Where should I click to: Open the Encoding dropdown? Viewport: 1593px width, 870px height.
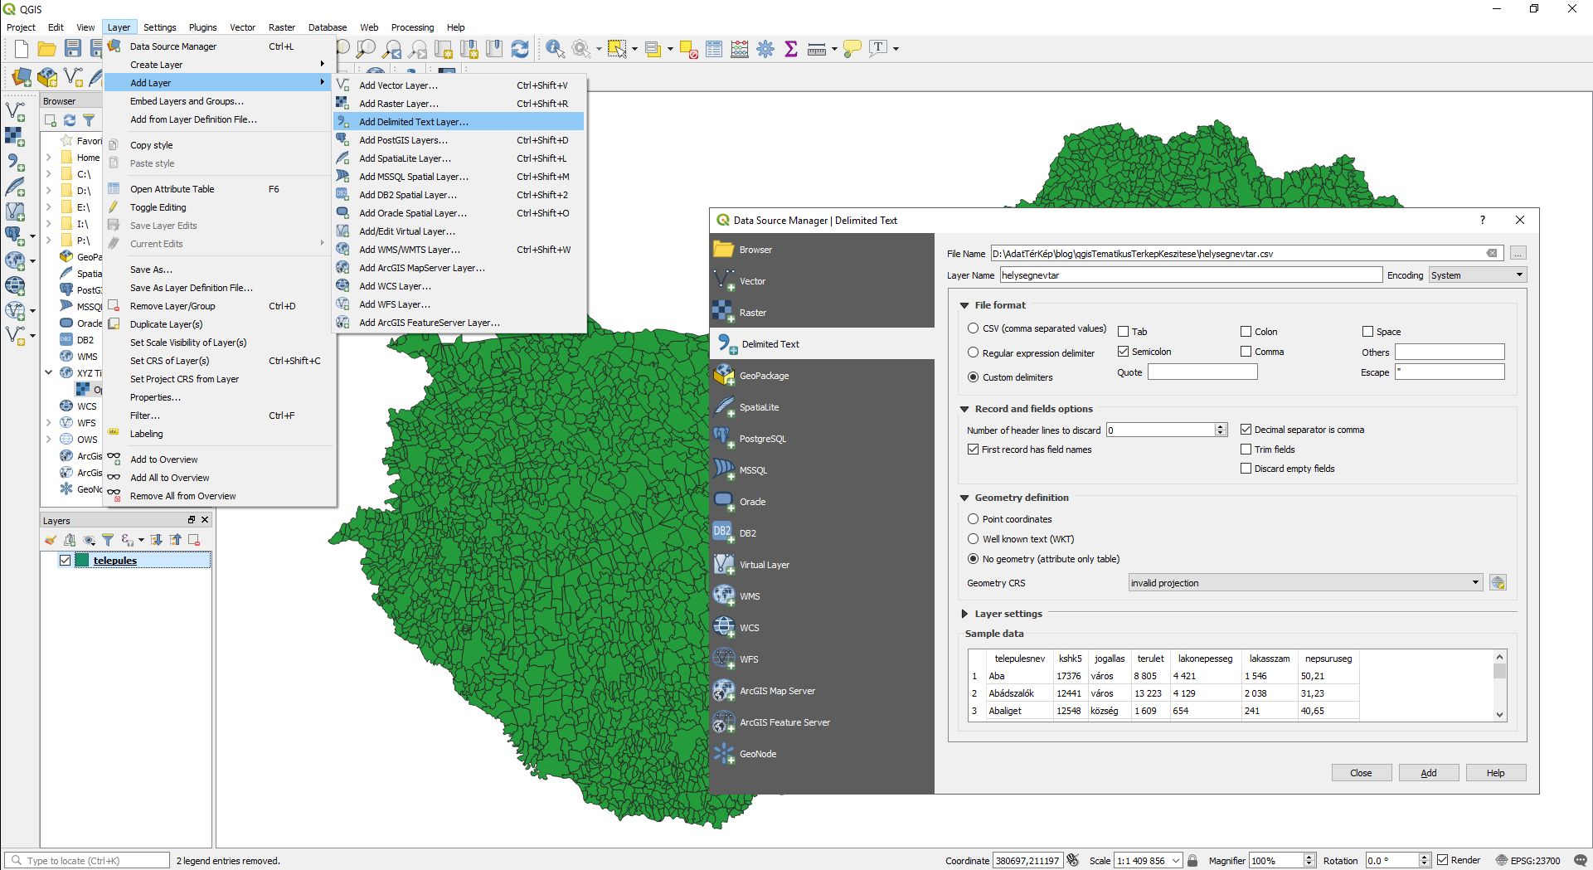[x=1477, y=275]
